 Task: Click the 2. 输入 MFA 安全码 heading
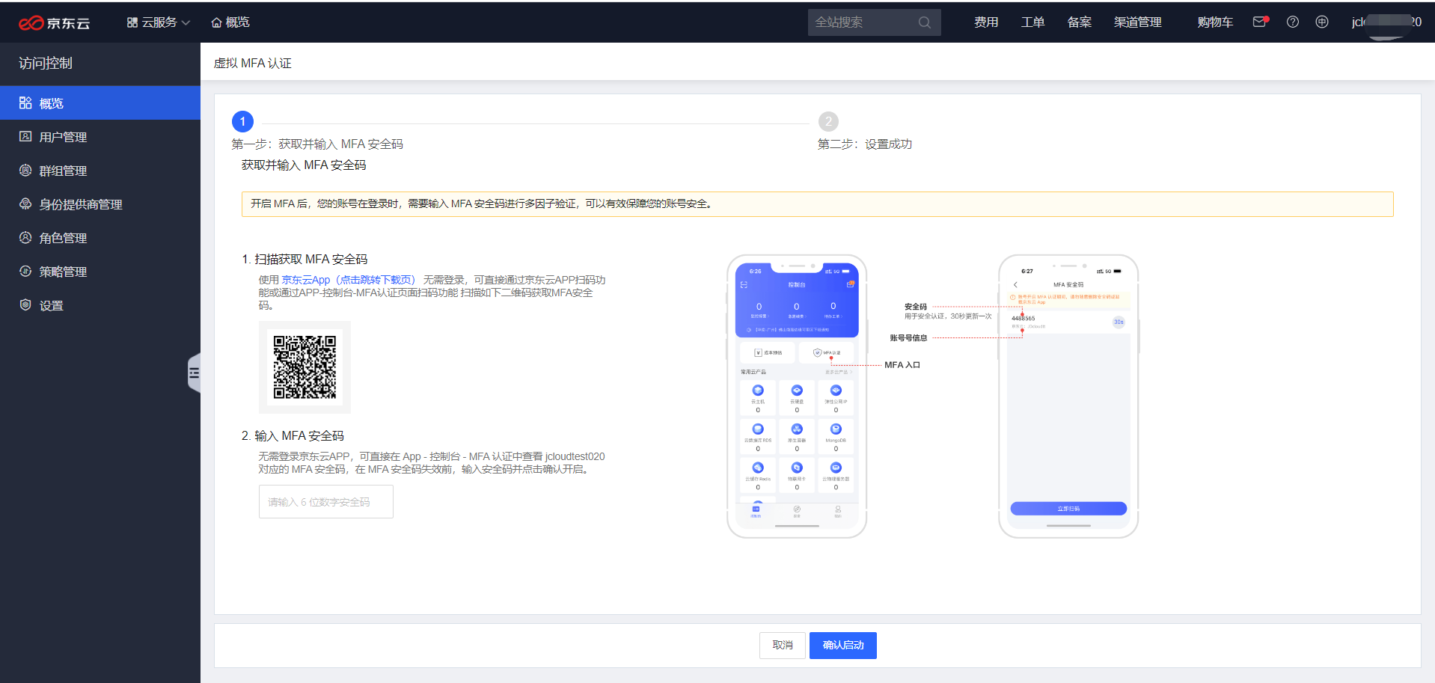pos(293,436)
